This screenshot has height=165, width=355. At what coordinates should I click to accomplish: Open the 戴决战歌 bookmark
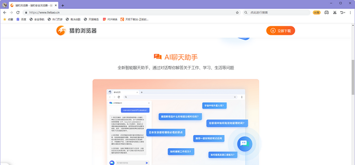[x=73, y=19]
